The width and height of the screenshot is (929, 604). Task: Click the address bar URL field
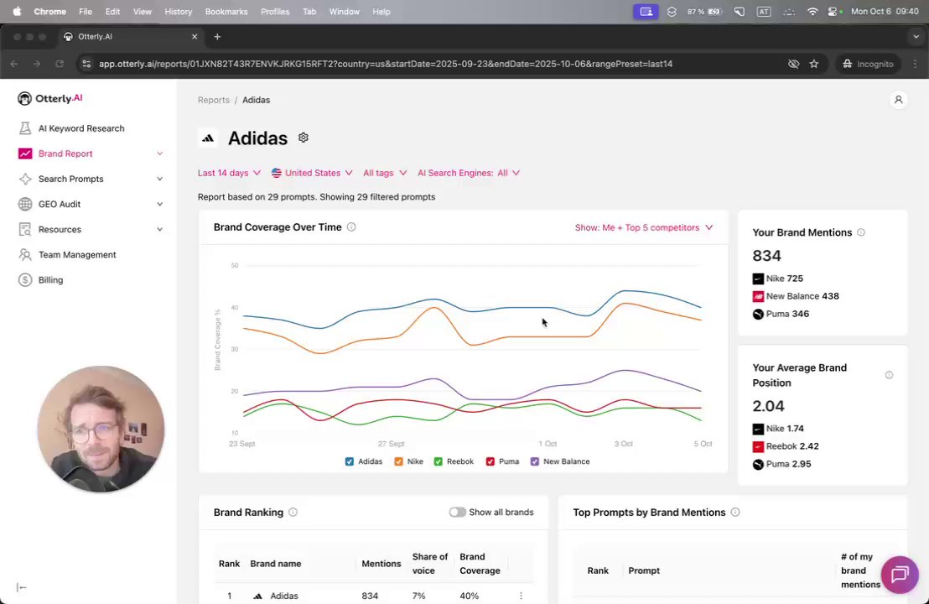click(386, 64)
